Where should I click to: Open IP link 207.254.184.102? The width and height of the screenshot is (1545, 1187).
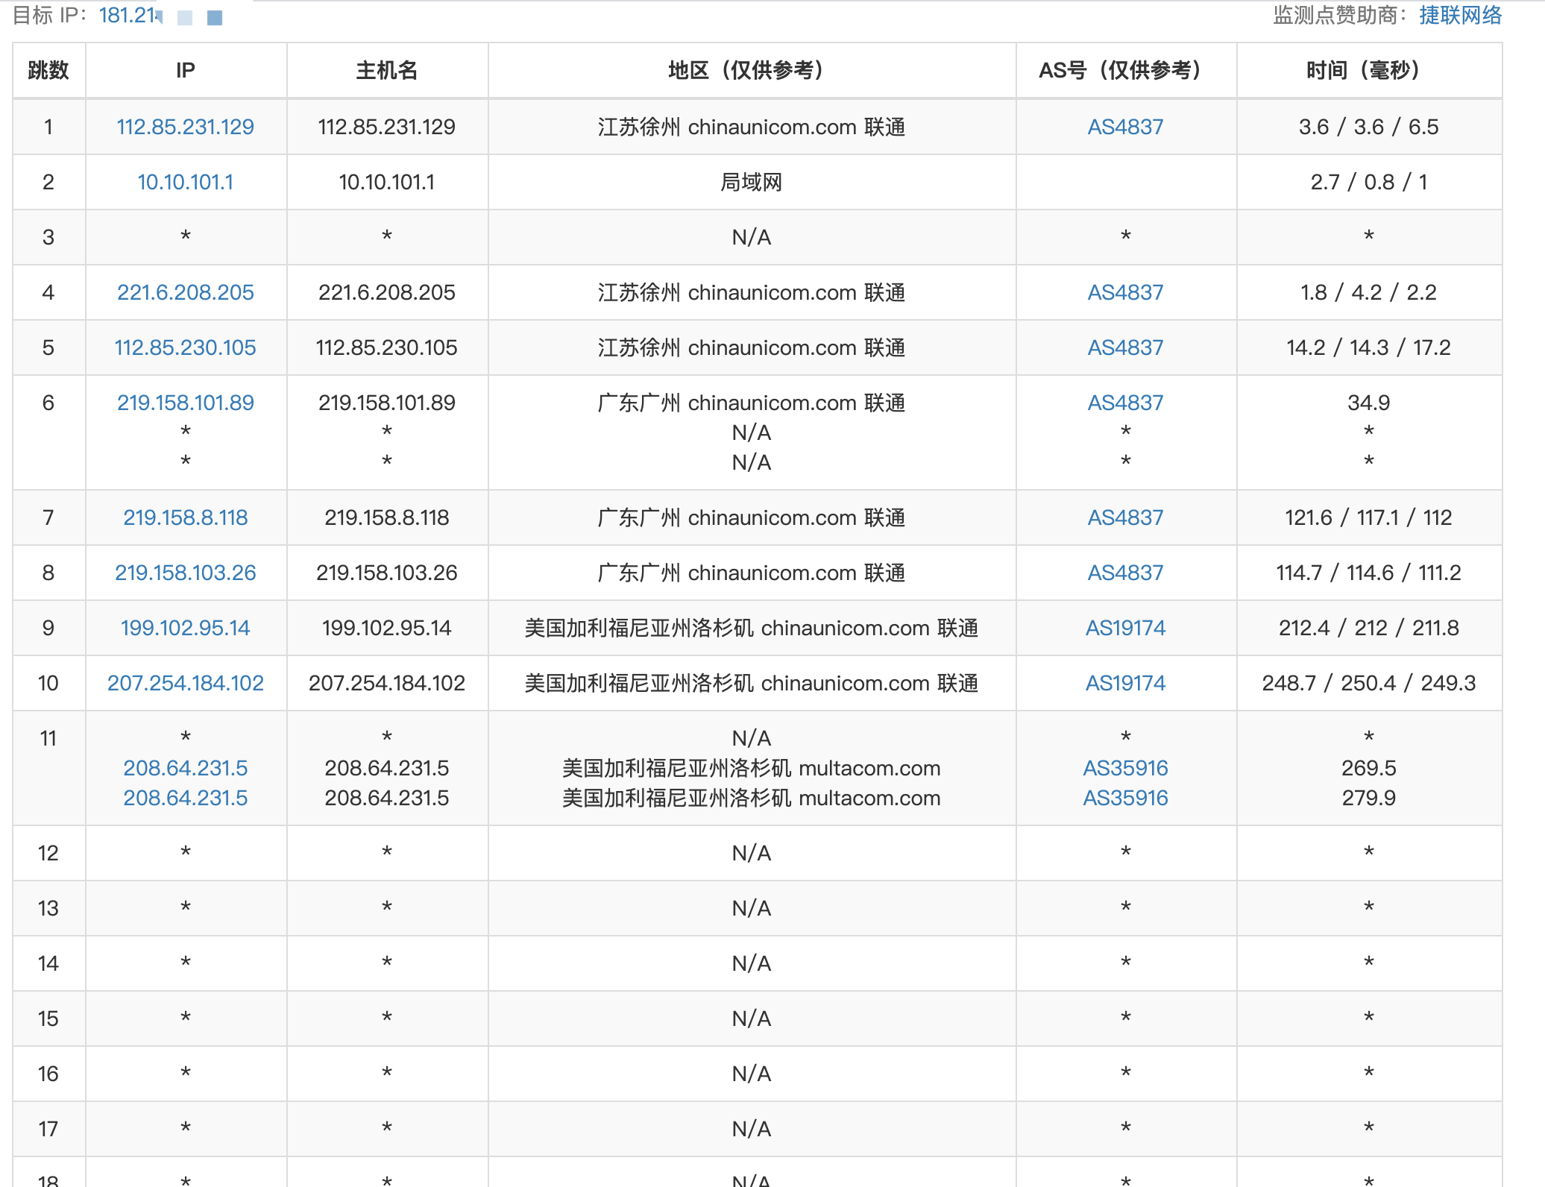(x=185, y=683)
